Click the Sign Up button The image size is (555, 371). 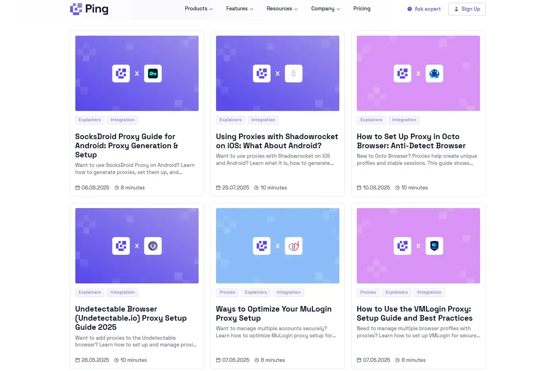click(467, 9)
